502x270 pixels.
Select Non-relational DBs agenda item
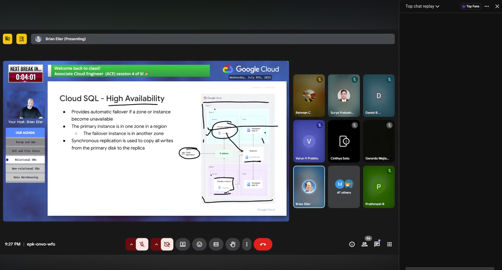point(25,168)
